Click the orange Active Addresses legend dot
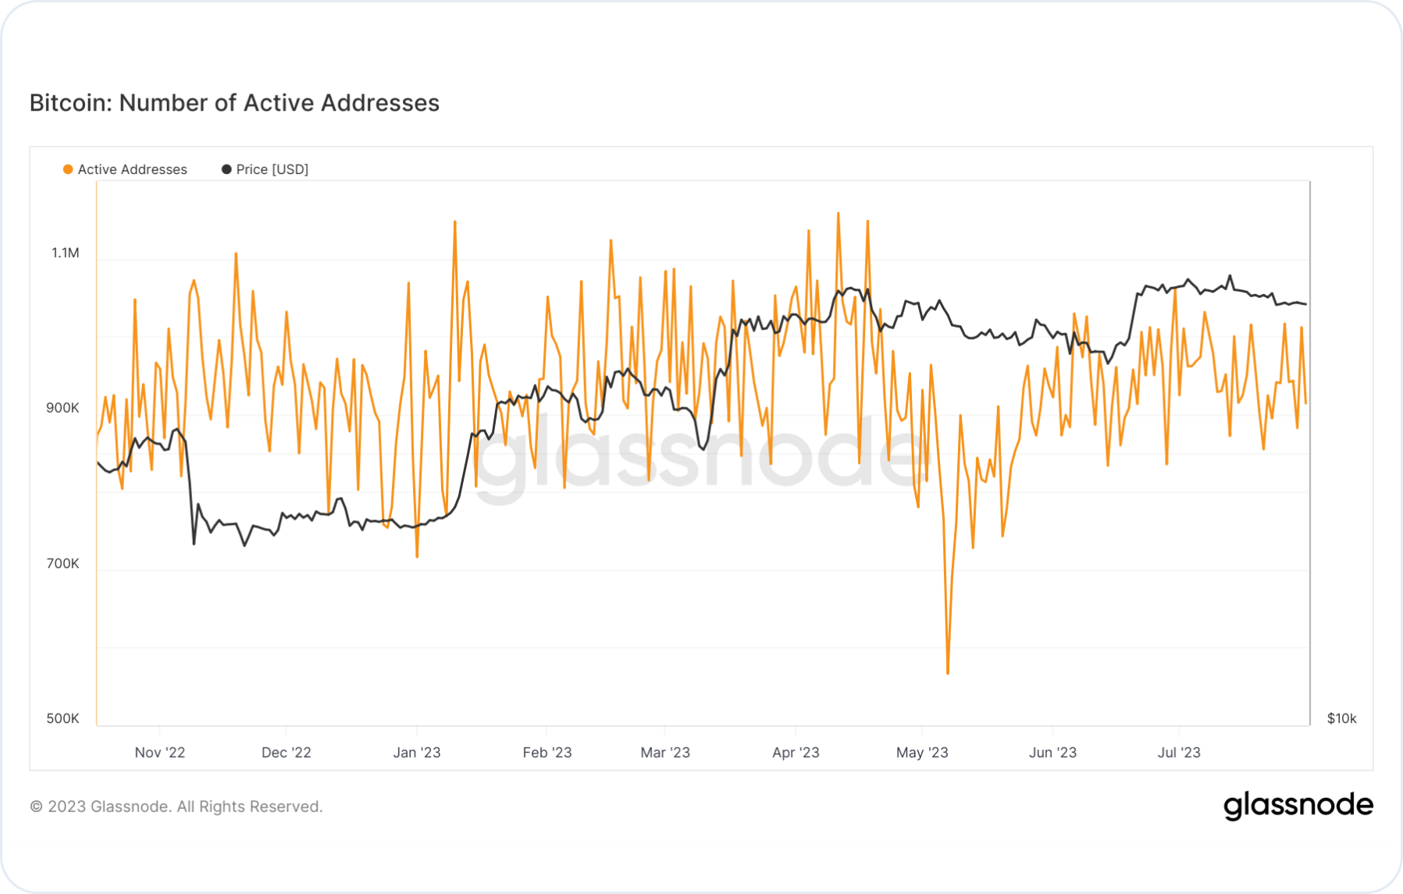Screen dimensions: 1403x894 tap(68, 169)
